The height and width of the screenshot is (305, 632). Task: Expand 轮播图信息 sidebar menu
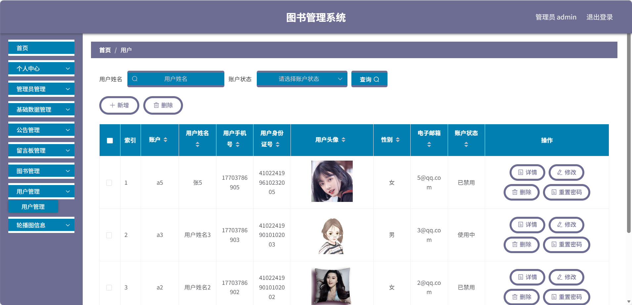[x=41, y=225]
